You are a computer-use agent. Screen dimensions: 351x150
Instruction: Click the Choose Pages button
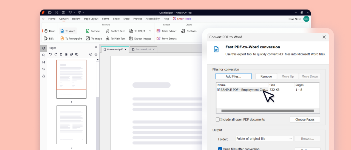(x=305, y=119)
